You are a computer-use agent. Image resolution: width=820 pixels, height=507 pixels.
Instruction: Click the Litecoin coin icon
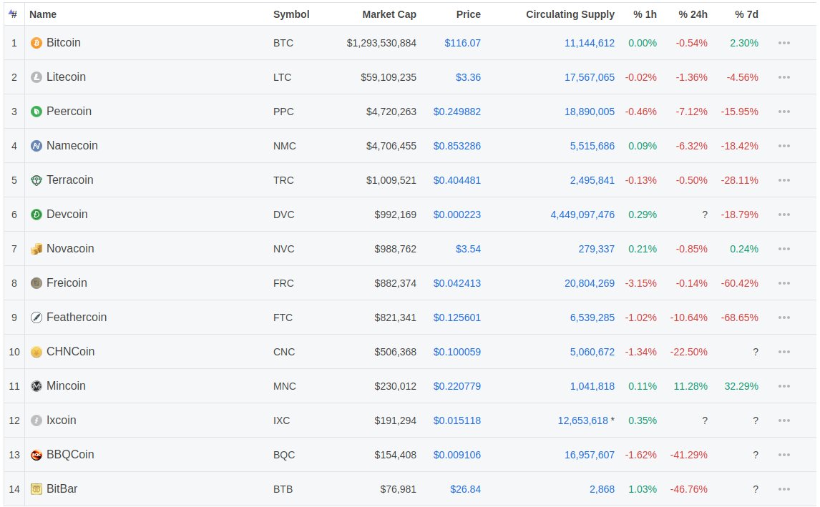click(36, 77)
